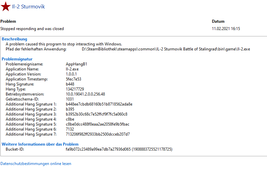
Task: Click the Beschreibung section heading
Action: click(14, 39)
